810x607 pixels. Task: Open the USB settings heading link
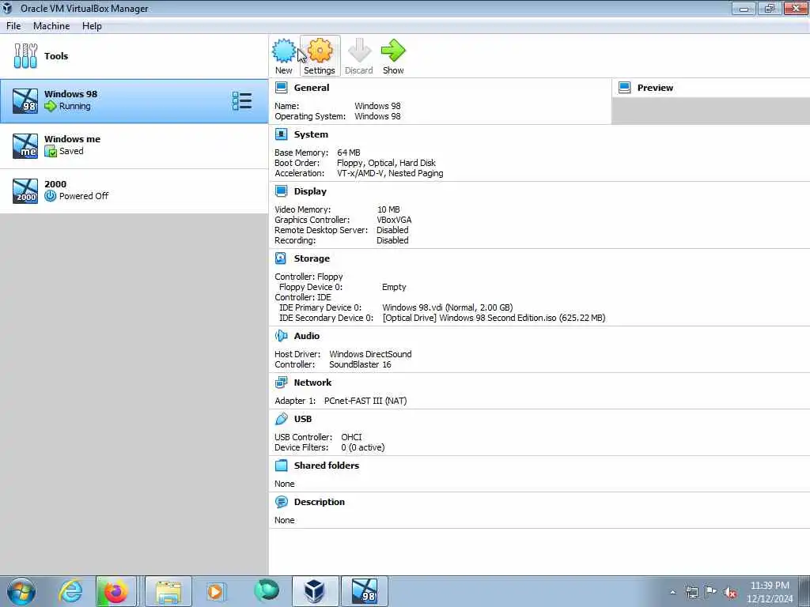(303, 419)
